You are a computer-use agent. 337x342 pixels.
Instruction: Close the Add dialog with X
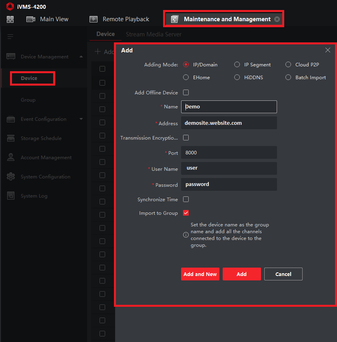pos(328,50)
